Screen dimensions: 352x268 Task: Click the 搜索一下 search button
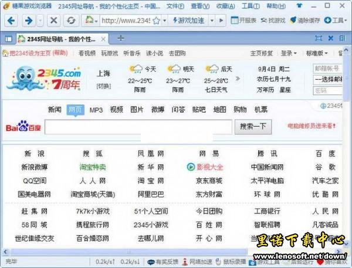[253, 127]
